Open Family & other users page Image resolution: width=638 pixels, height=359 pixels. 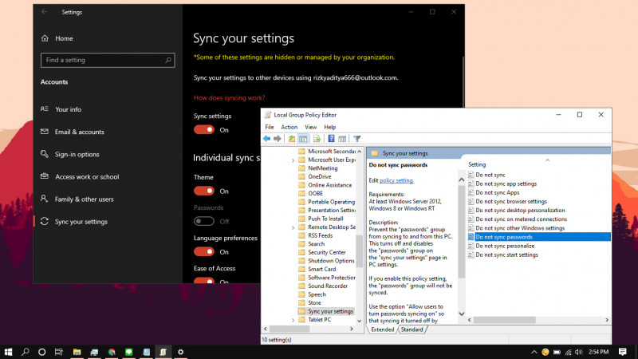(x=85, y=199)
